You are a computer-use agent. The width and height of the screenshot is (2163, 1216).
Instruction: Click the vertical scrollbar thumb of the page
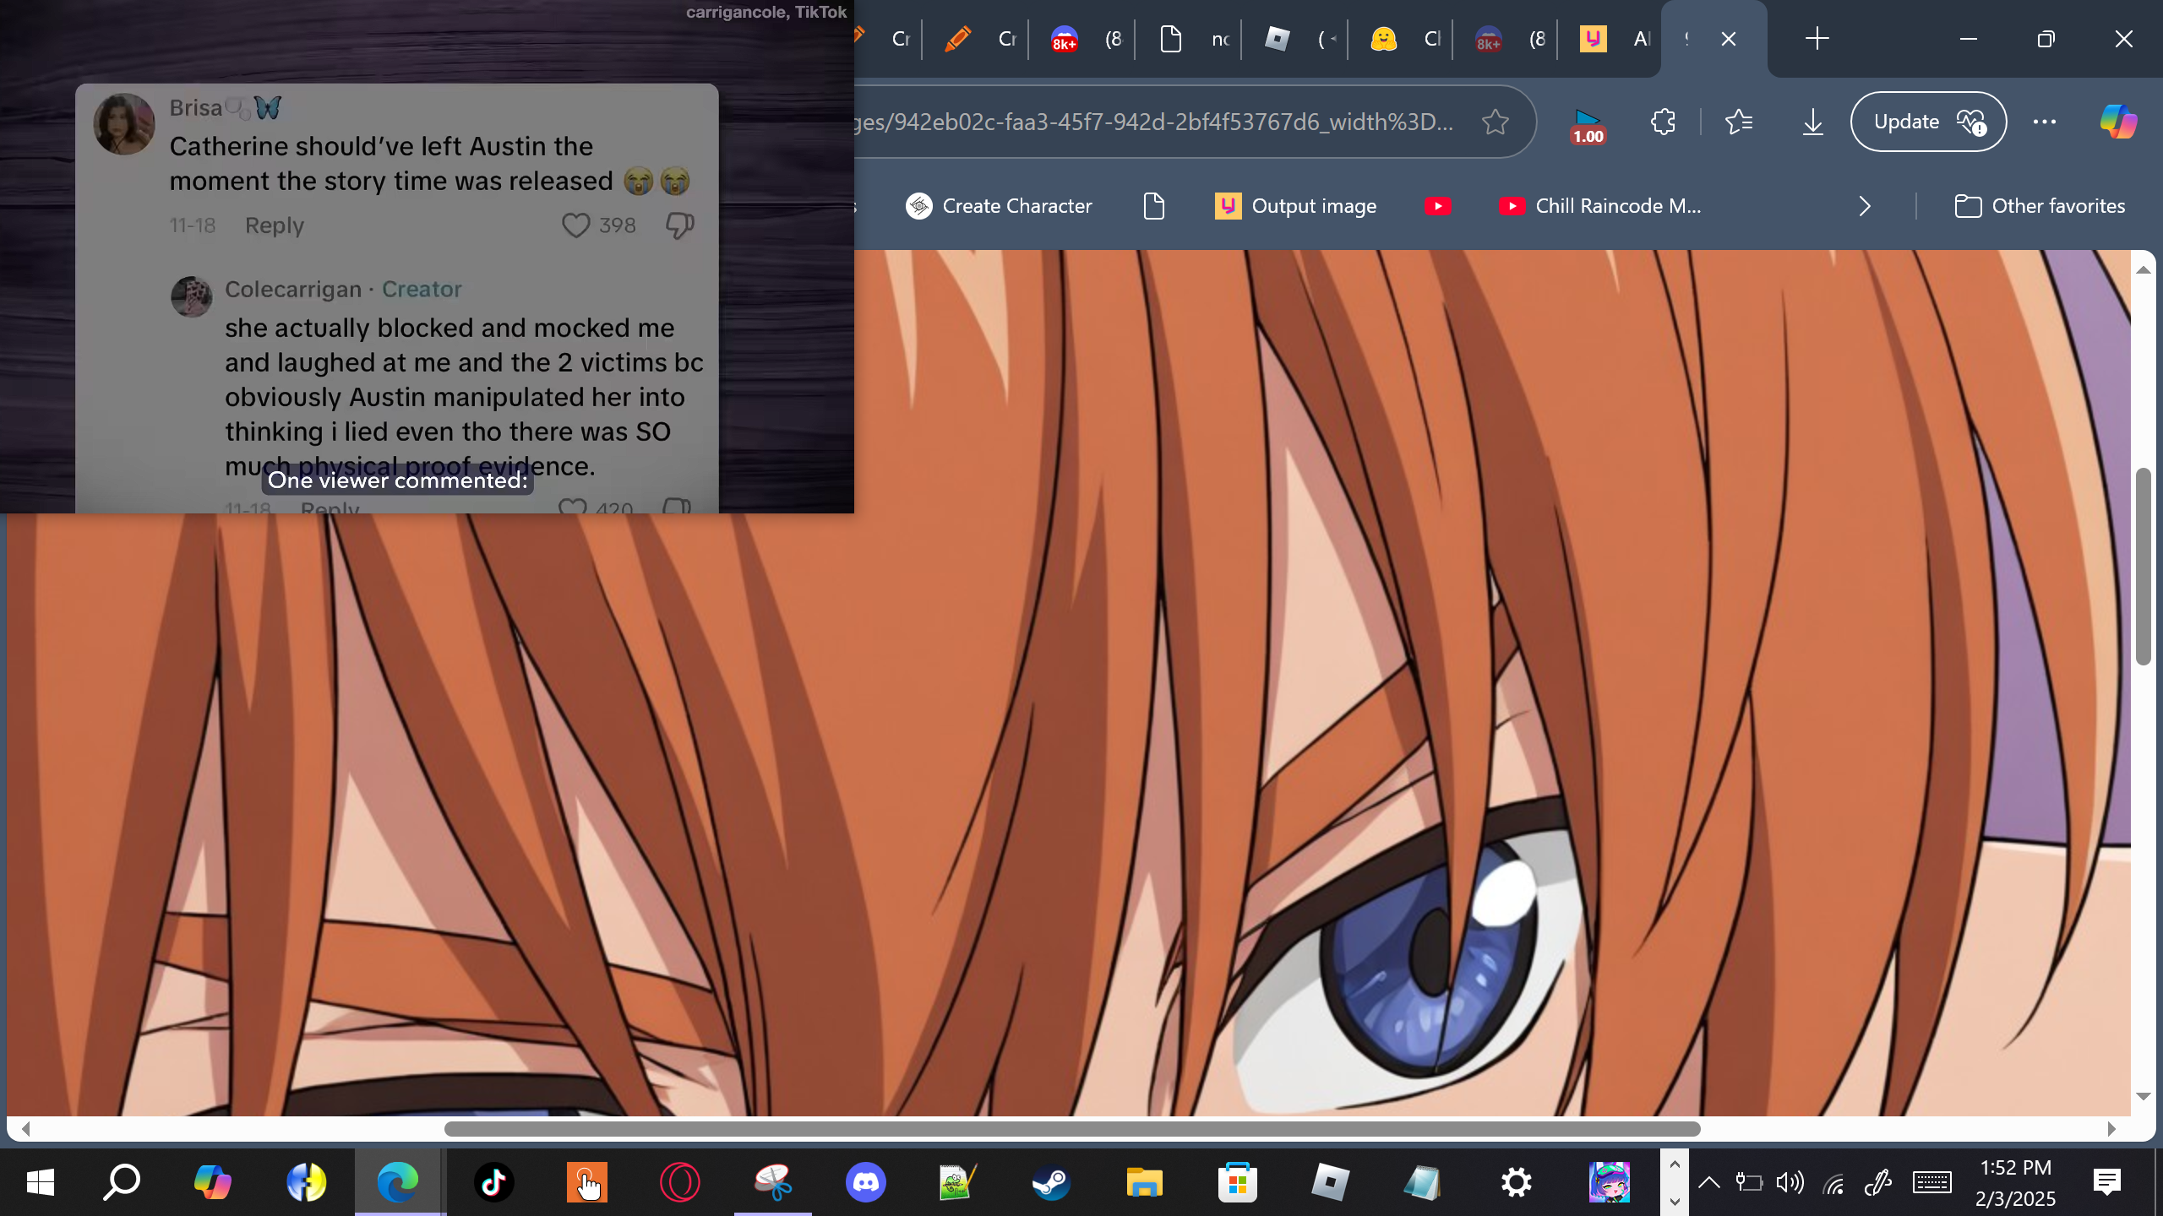tap(2143, 566)
